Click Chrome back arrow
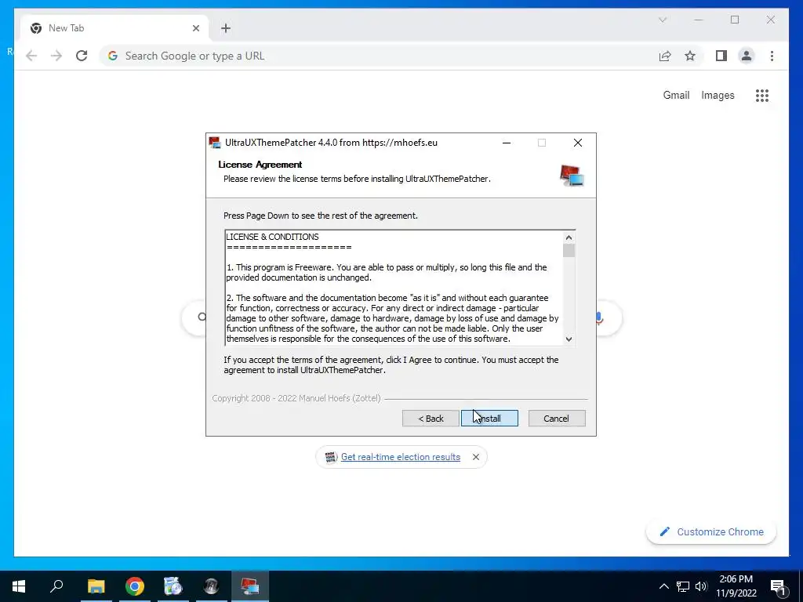 pos(31,56)
